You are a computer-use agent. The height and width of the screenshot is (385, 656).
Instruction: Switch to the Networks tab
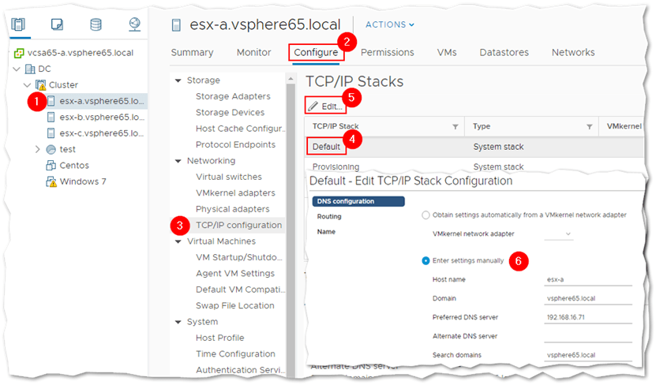[x=573, y=52]
